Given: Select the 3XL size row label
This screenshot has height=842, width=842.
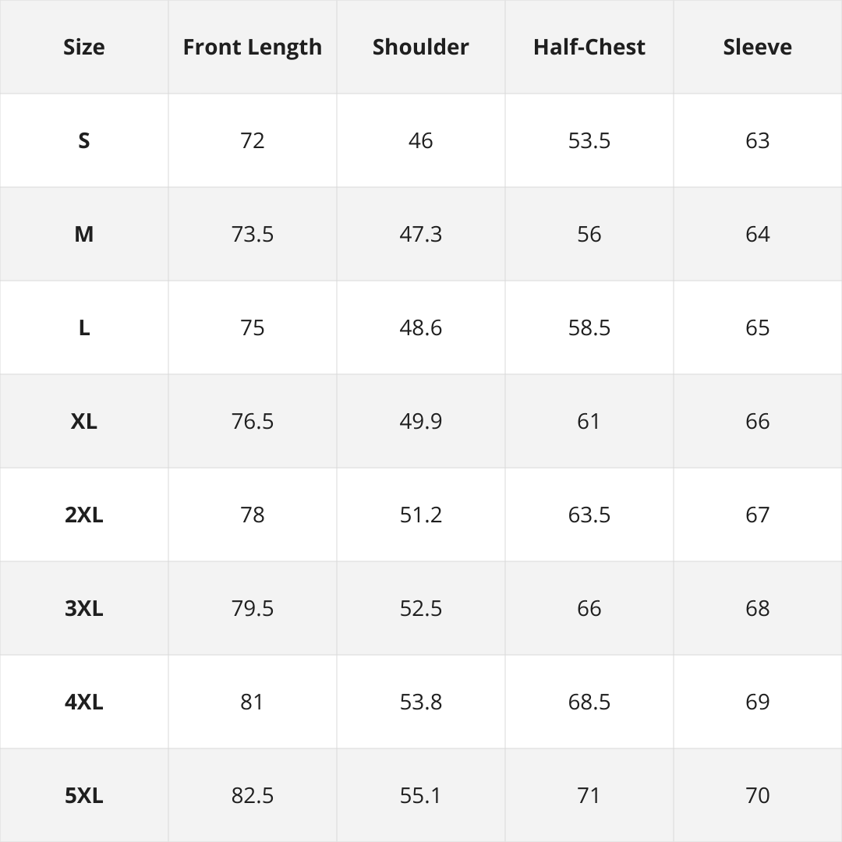Looking at the screenshot, I should (x=84, y=608).
